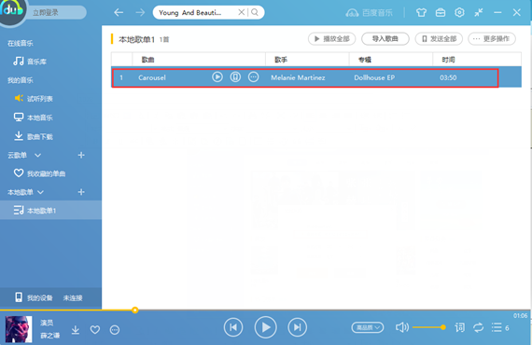The width and height of the screenshot is (532, 345).
Task: Click the 立即登录 login button
Action: coord(46,13)
